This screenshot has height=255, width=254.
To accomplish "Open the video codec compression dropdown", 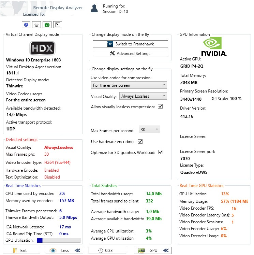I will coord(129,85).
